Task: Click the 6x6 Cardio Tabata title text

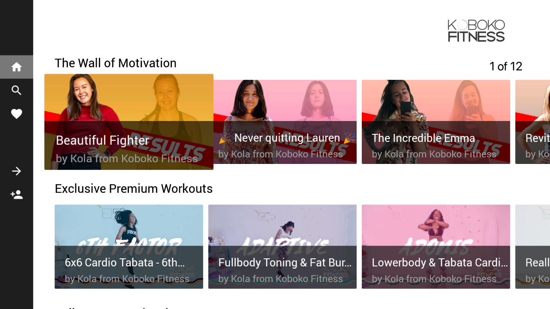Action: [125, 263]
